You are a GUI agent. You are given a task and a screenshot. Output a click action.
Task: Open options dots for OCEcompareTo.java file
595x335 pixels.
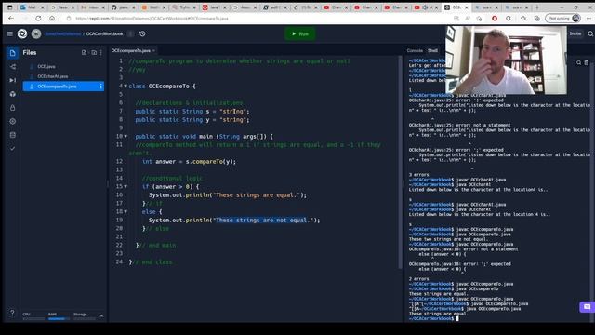click(x=100, y=87)
